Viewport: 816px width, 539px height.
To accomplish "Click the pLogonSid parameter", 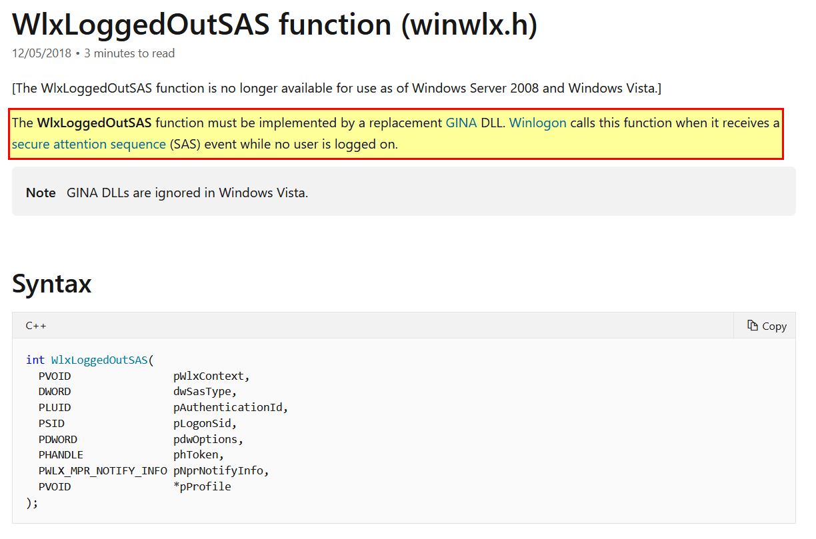I will tap(202, 424).
